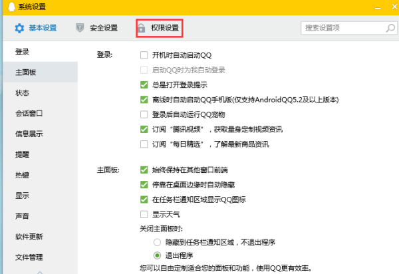Select 登录 in the sidebar
The image size is (399, 274).
[40, 52]
